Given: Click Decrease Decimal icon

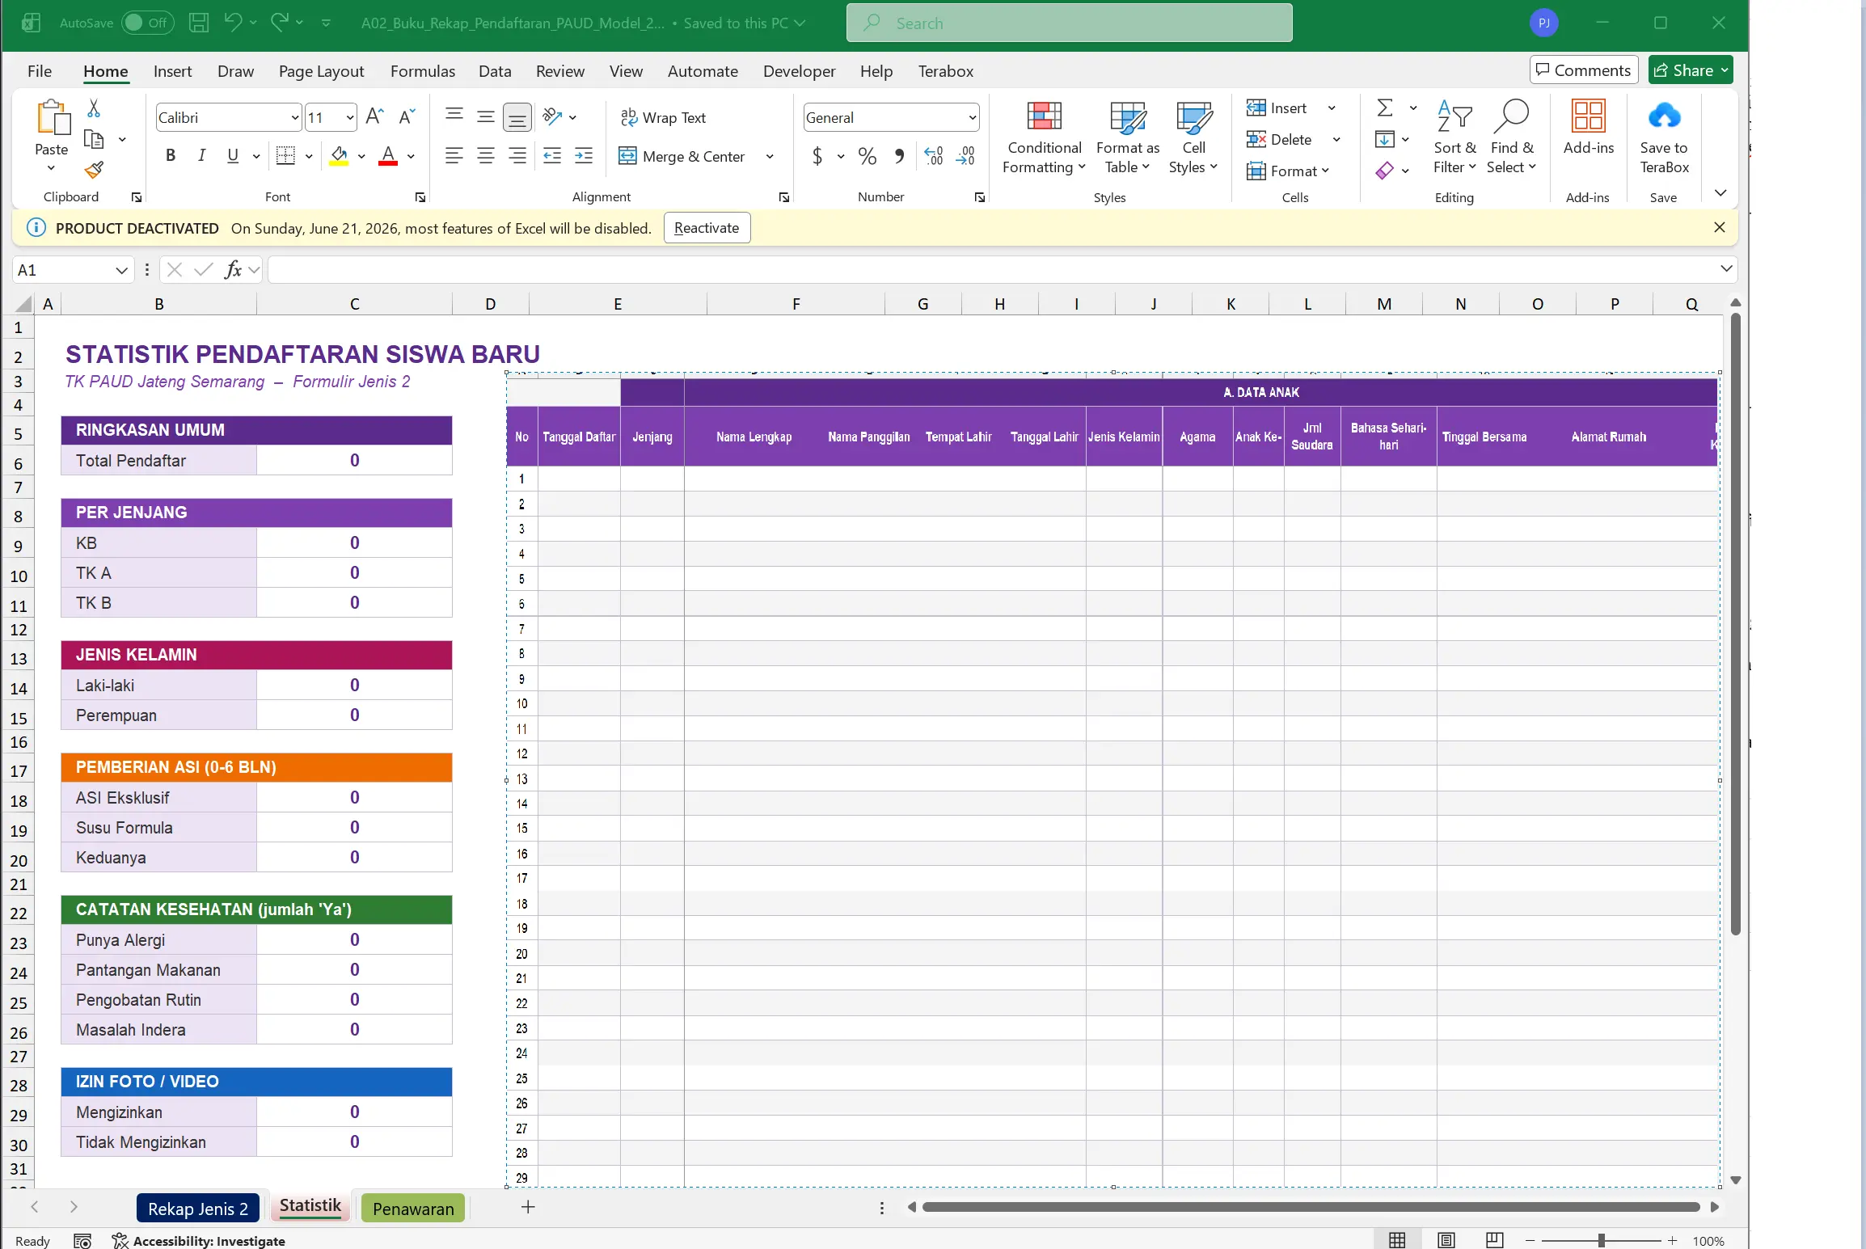Looking at the screenshot, I should pos(965,156).
